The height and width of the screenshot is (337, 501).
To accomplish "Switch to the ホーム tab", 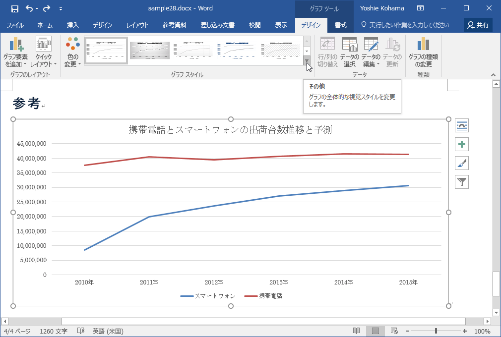I will pyautogui.click(x=45, y=25).
